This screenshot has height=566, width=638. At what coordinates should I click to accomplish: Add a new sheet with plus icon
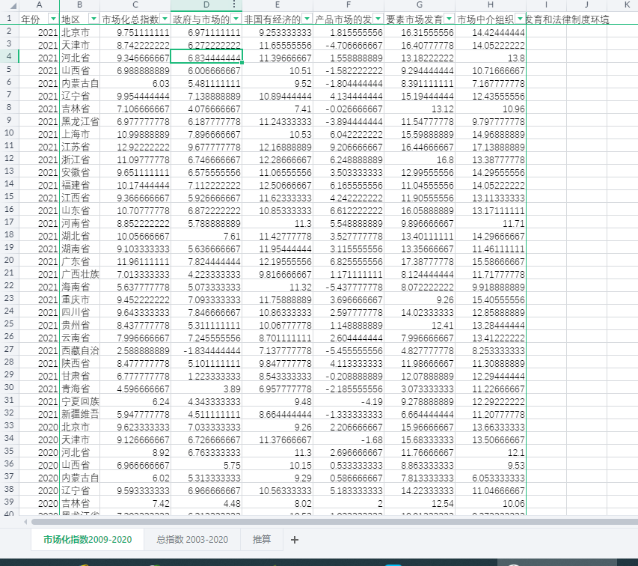click(294, 539)
